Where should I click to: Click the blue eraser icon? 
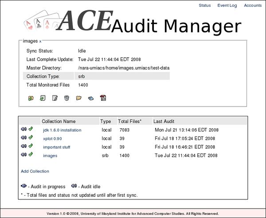coord(90,98)
